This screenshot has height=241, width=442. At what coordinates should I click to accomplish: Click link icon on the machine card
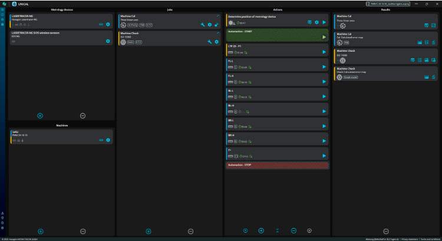point(101,140)
